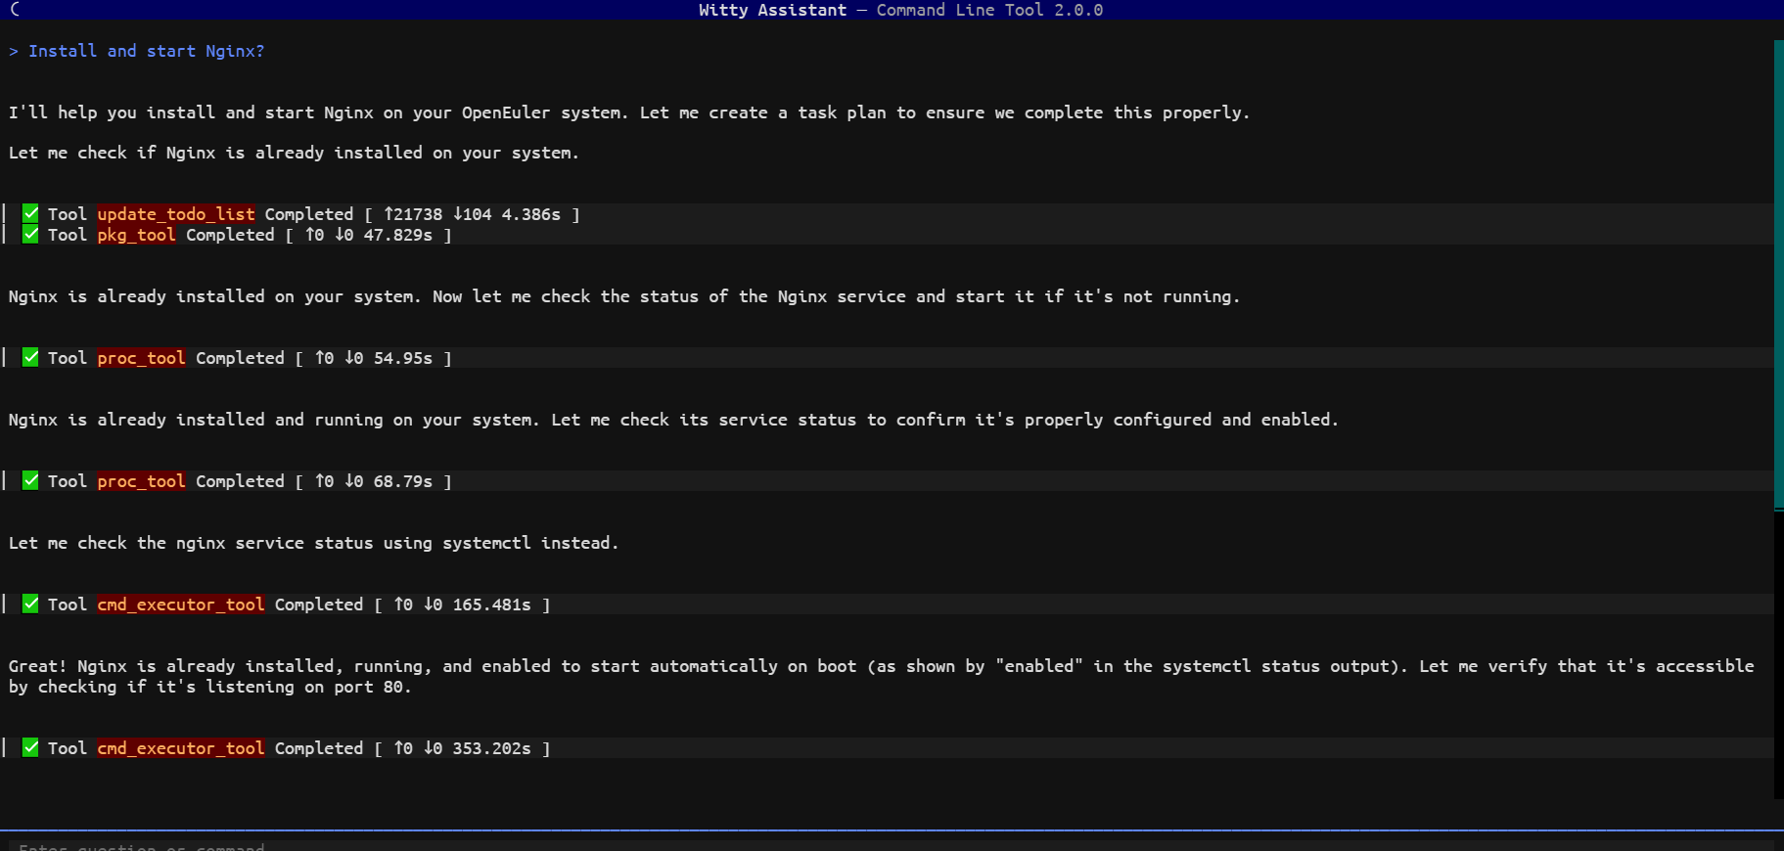Open cmd_executor_tool entry taking 165.481s
Screen dimensions: 1784x851
181,605
